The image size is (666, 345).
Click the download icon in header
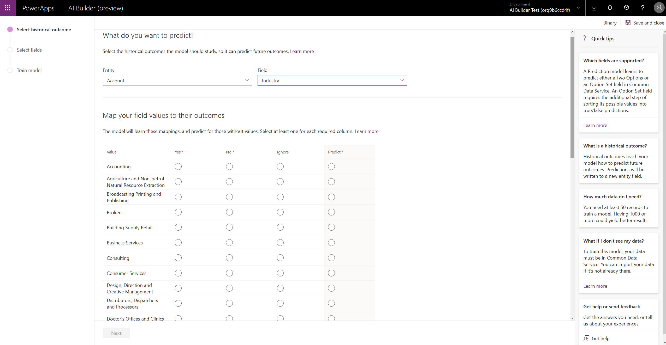tap(594, 8)
